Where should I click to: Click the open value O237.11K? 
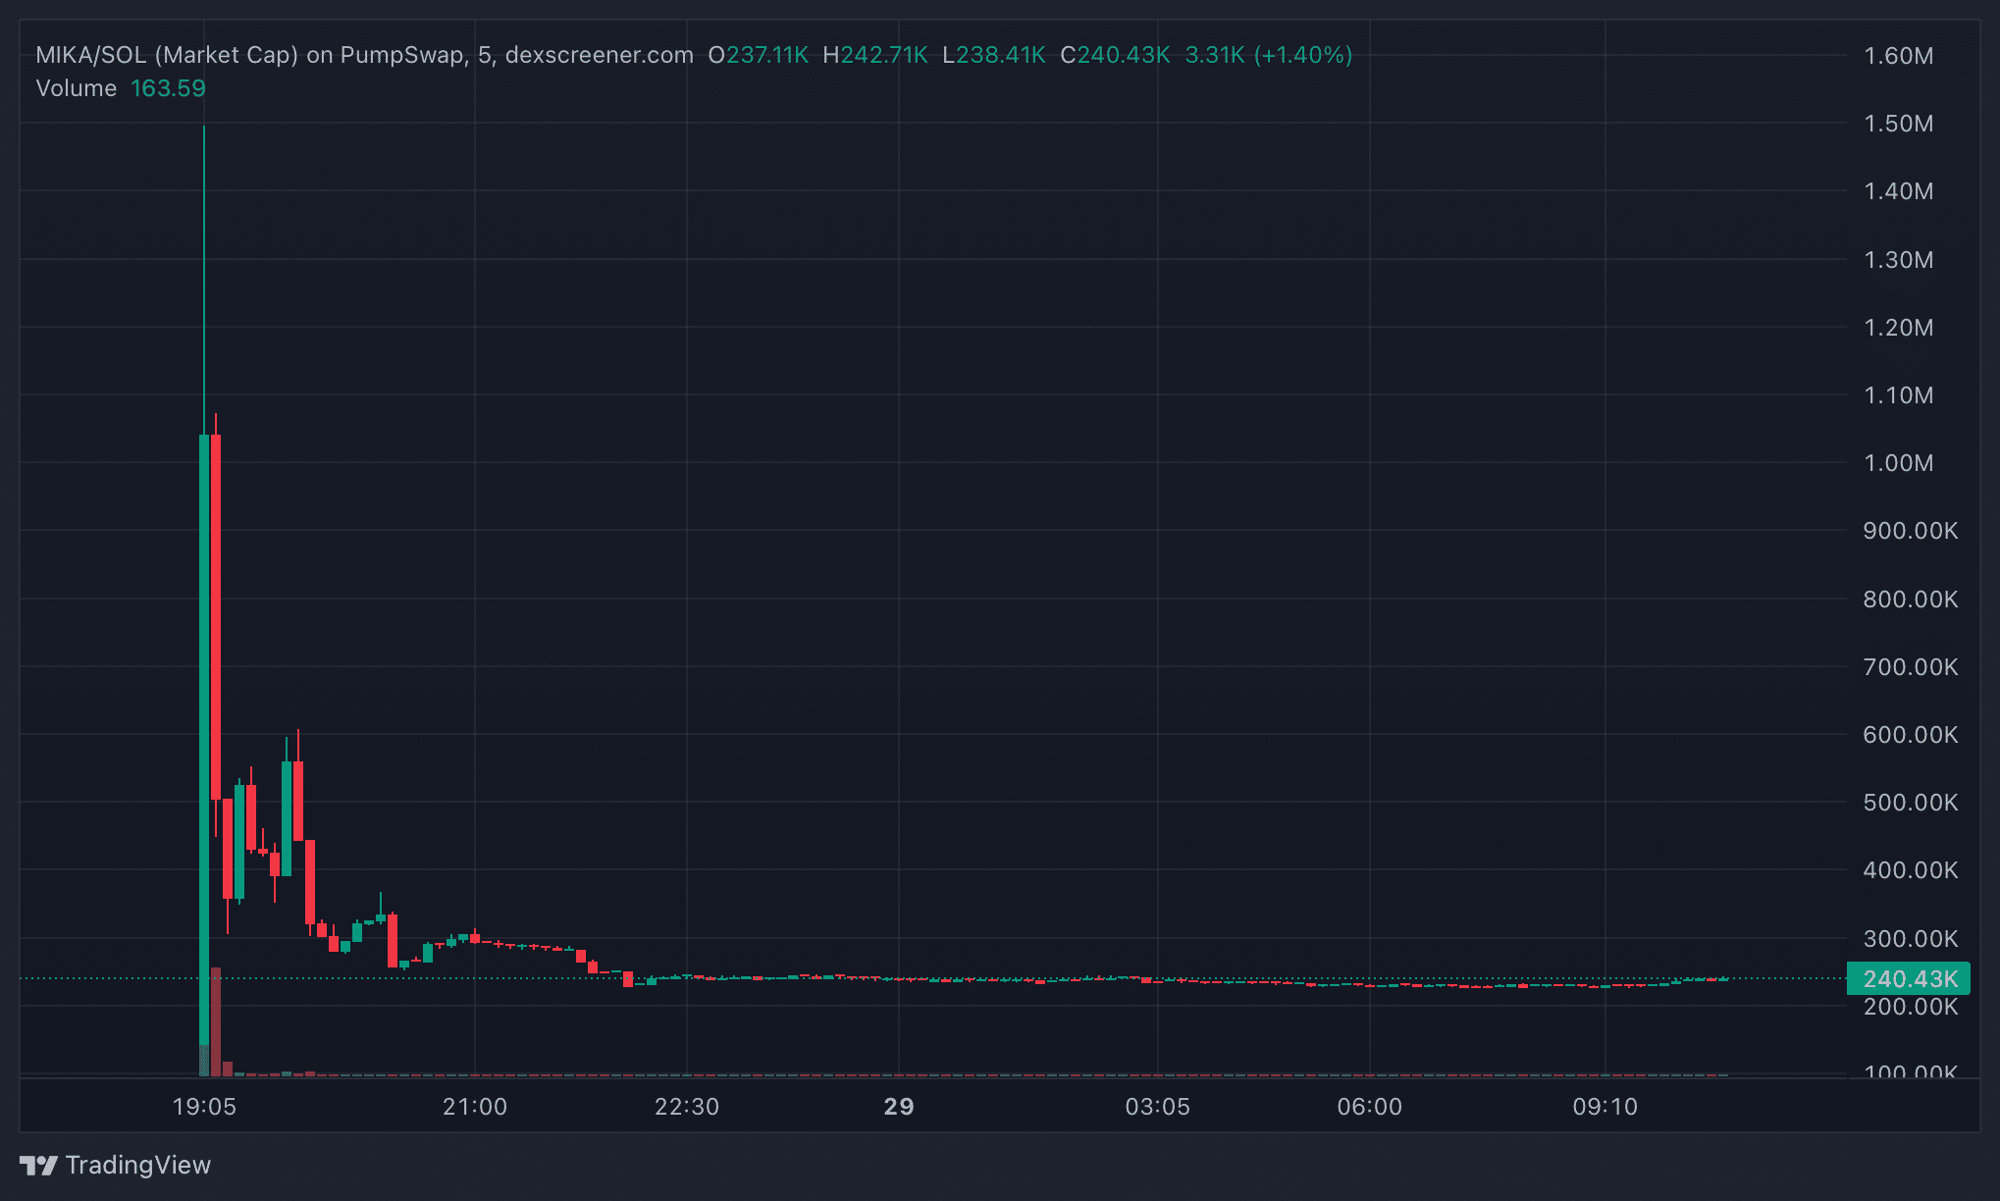coord(759,55)
